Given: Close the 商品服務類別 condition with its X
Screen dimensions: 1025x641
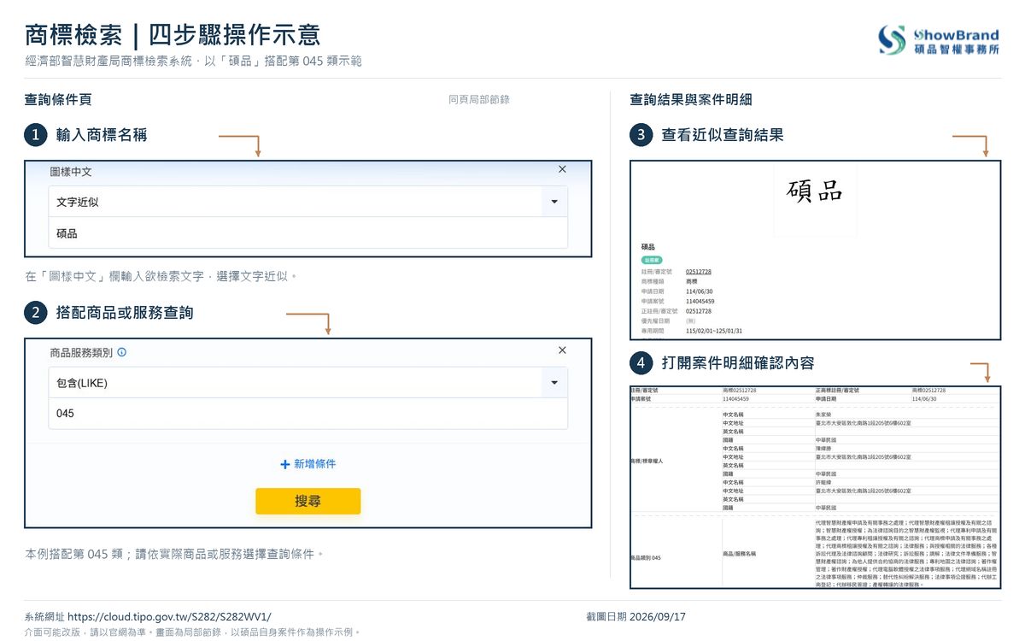Looking at the screenshot, I should pyautogui.click(x=562, y=350).
